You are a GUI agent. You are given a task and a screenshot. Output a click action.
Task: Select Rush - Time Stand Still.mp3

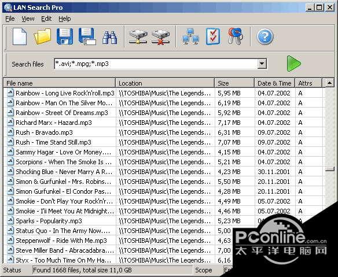53,142
